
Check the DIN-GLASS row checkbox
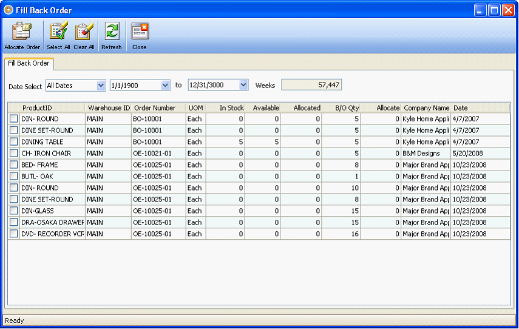[13, 211]
